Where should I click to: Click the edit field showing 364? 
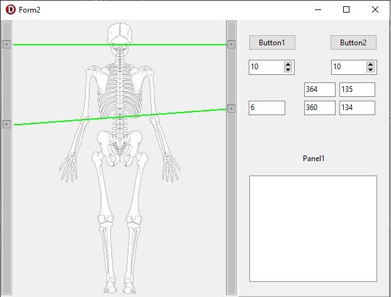pos(320,89)
